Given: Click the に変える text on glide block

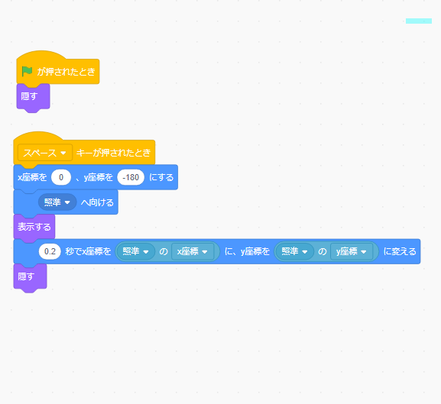Looking at the screenshot, I should click(x=400, y=251).
